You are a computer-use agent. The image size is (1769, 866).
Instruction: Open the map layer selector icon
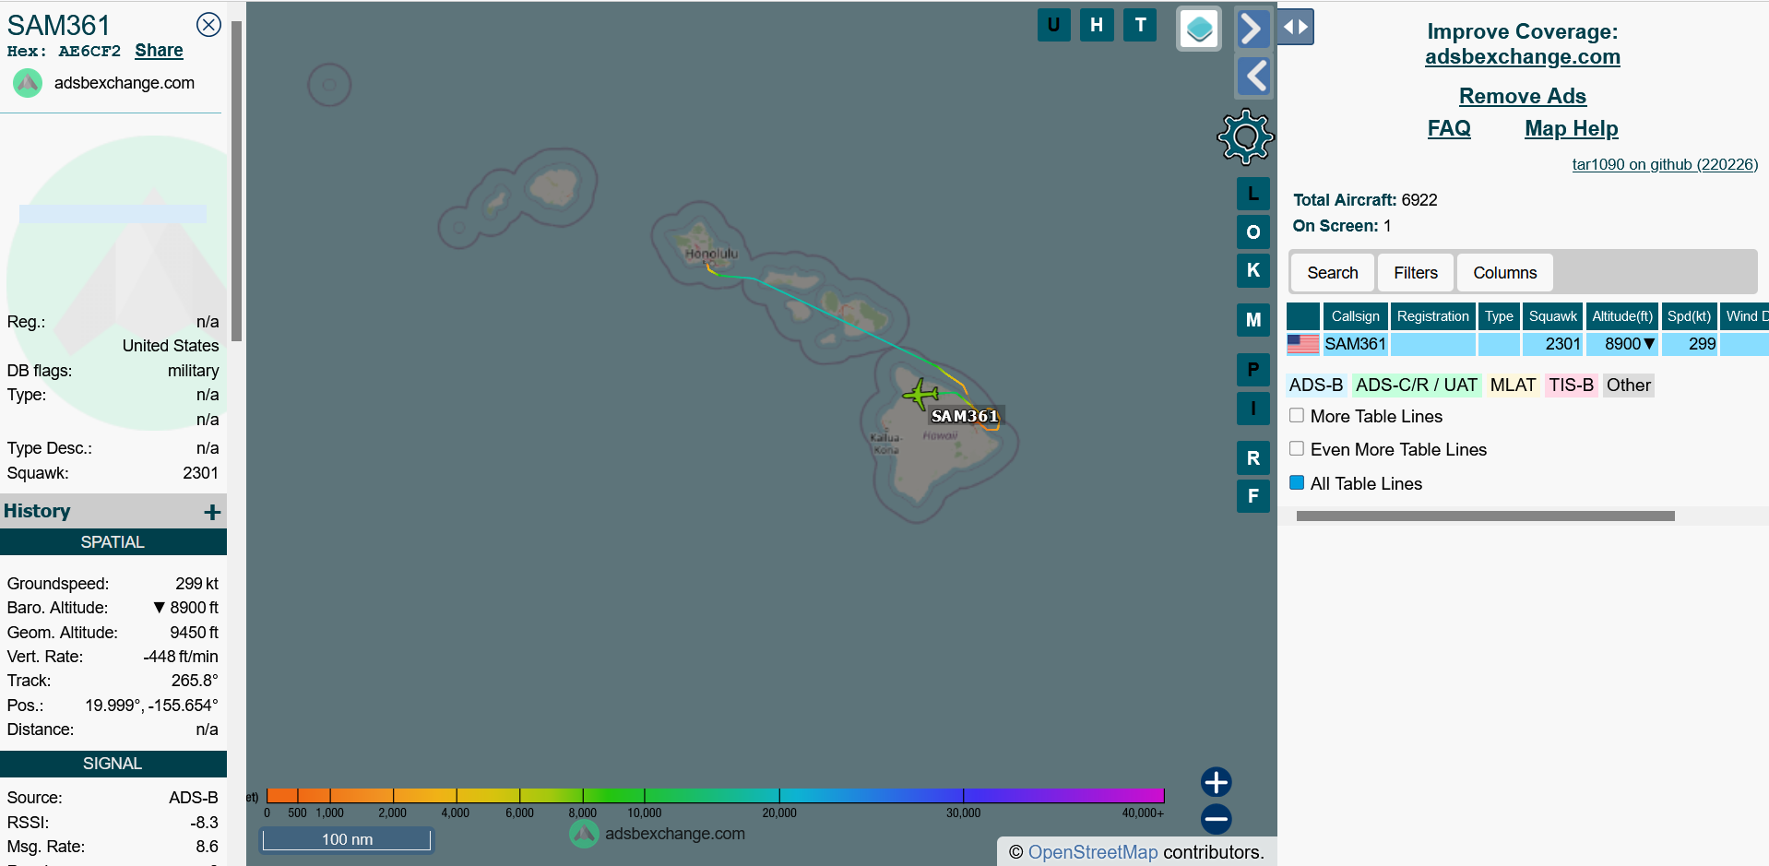click(1199, 29)
